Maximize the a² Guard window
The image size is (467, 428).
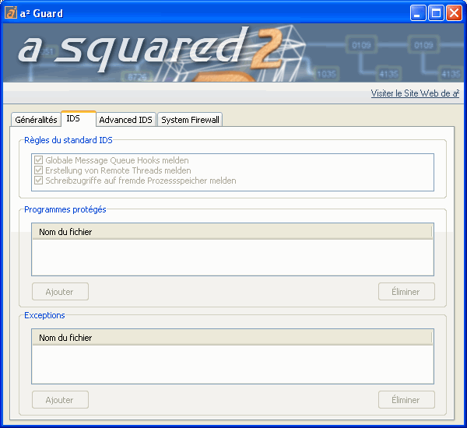pos(436,13)
